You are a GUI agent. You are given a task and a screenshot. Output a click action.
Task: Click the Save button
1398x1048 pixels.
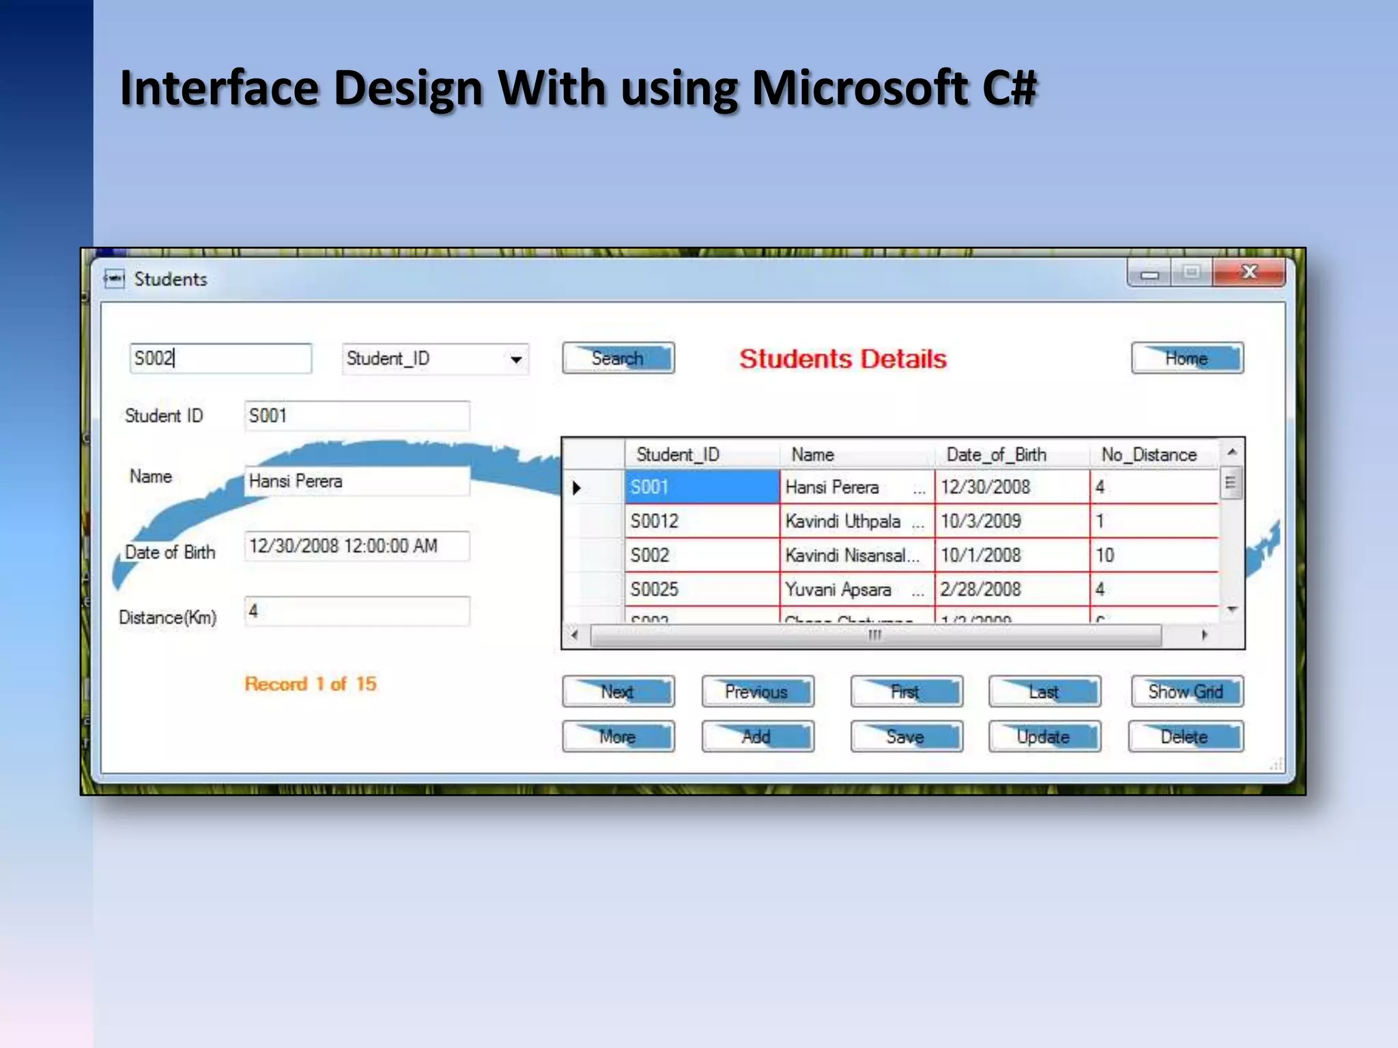pyautogui.click(x=907, y=736)
